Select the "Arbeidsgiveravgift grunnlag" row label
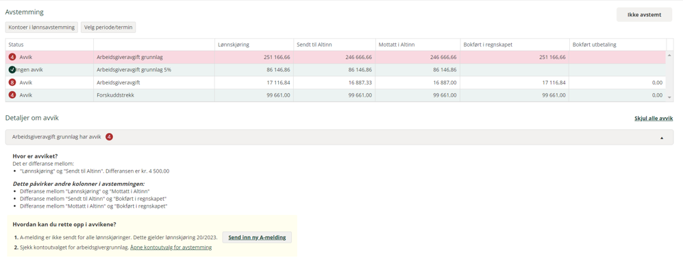 (x=129, y=57)
